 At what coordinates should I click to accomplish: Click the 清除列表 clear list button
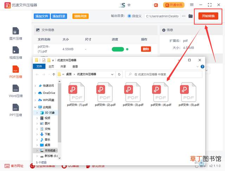81,16
